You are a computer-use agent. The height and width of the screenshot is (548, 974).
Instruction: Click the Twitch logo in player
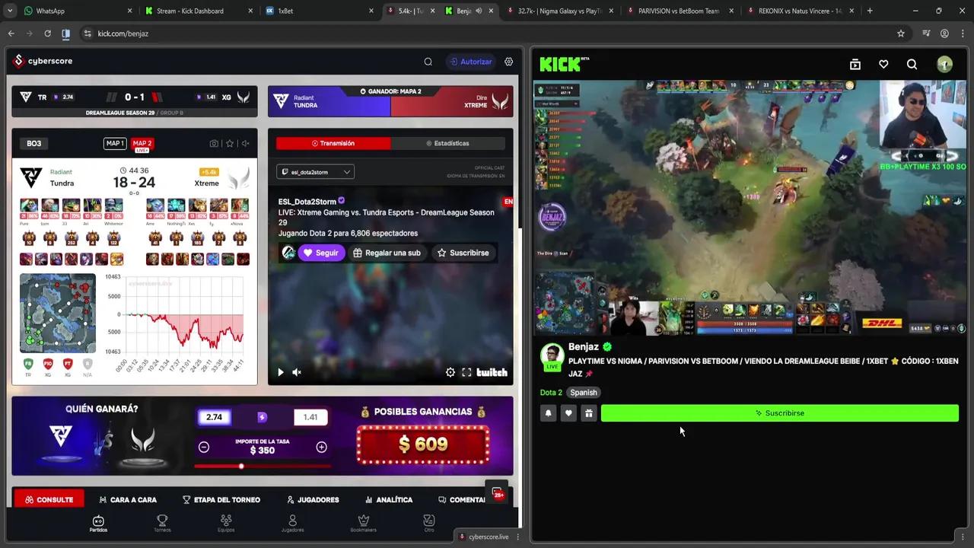[x=492, y=372]
